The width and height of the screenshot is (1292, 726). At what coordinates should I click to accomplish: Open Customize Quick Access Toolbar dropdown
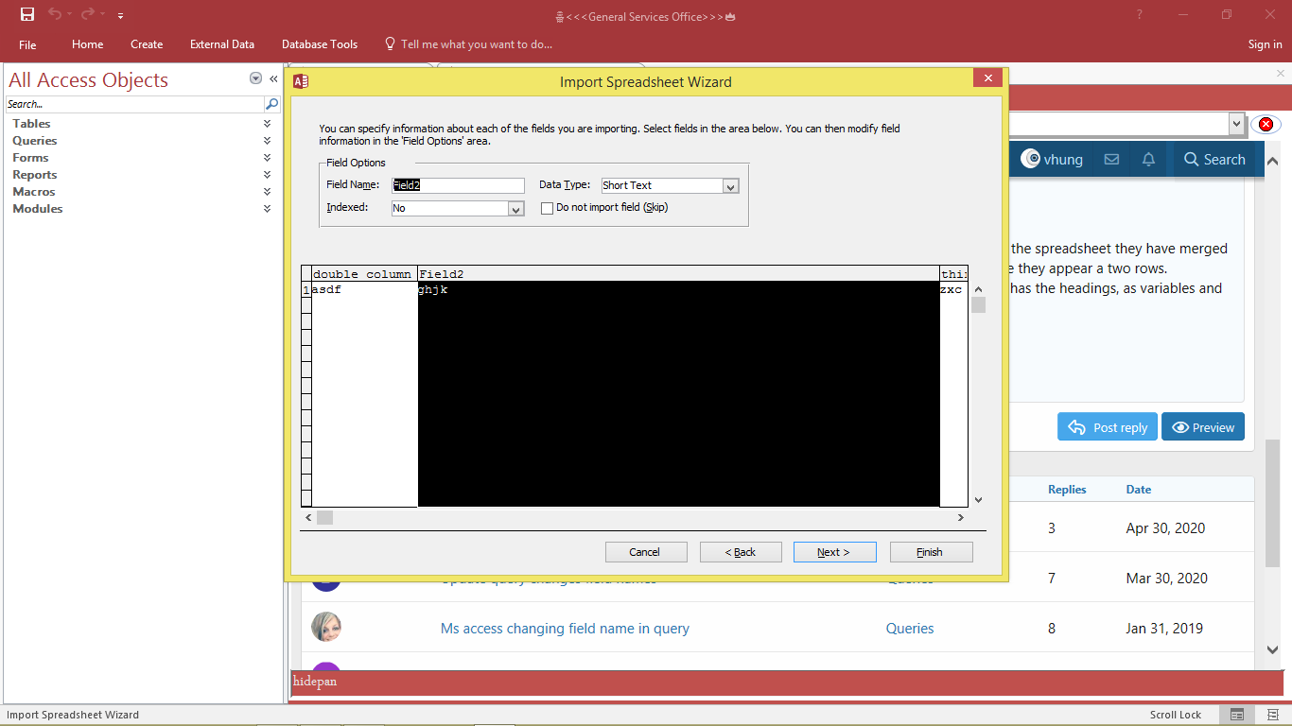point(120,16)
